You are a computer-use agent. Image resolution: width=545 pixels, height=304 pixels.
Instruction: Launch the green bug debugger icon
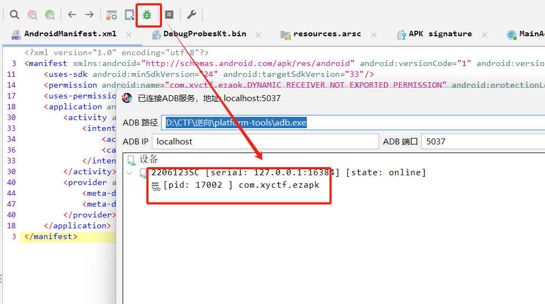tap(146, 15)
